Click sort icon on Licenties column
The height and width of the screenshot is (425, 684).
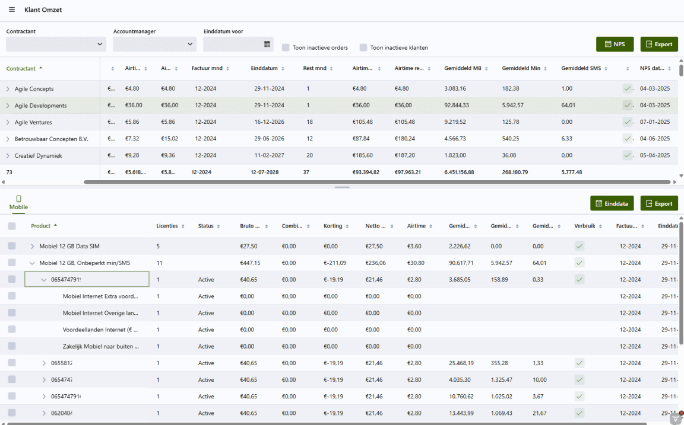183,226
